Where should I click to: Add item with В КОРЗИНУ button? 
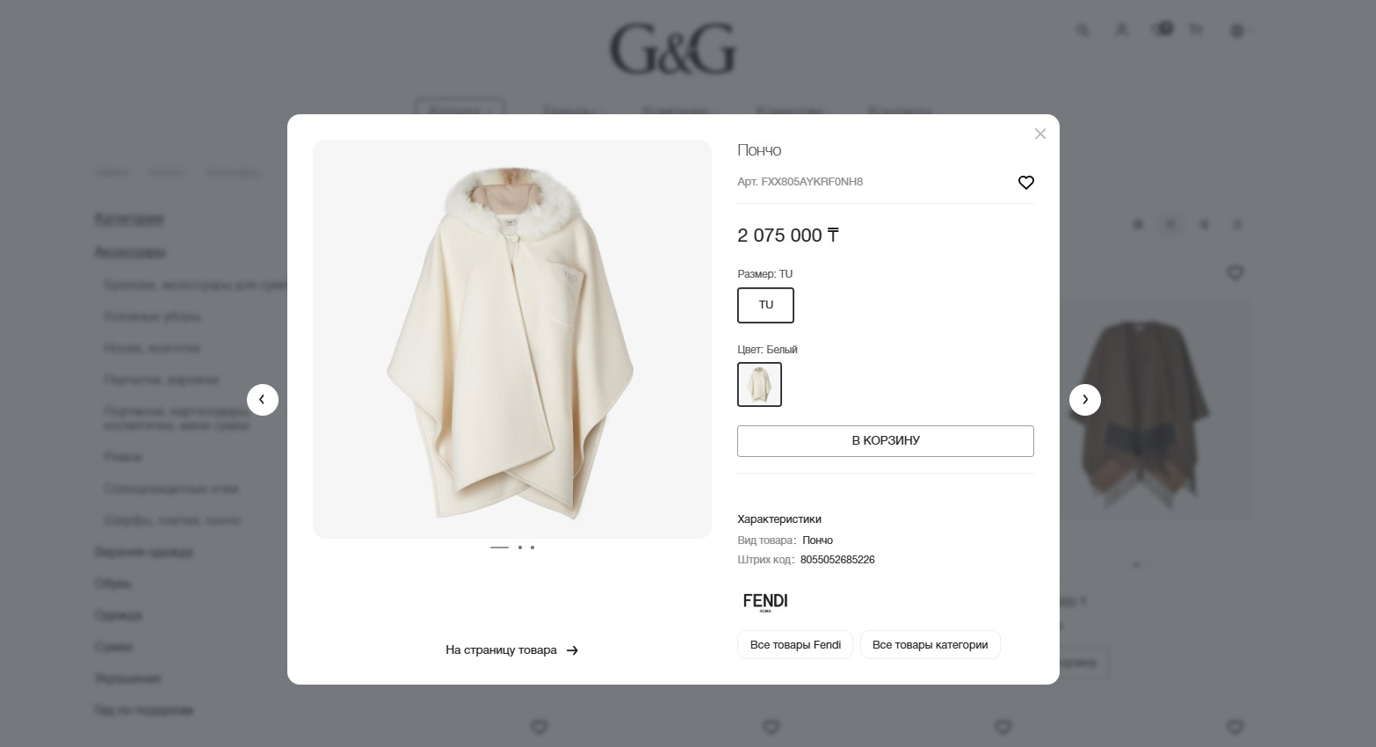point(886,441)
